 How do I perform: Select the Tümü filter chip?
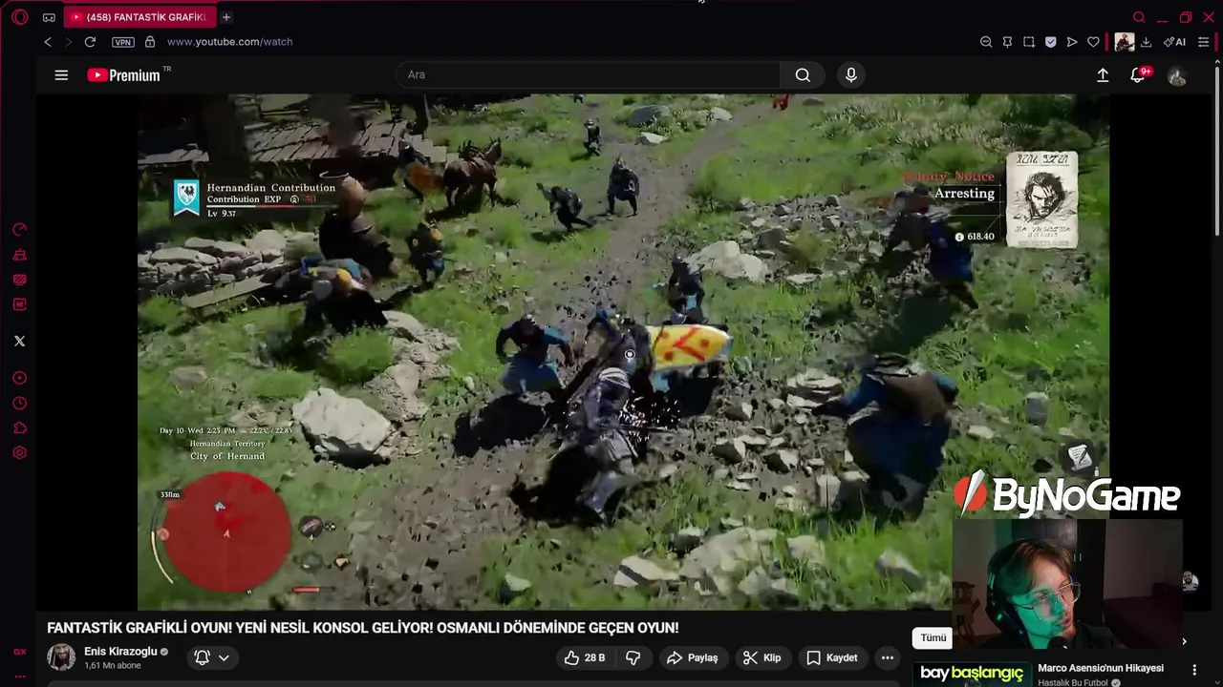pos(933,637)
